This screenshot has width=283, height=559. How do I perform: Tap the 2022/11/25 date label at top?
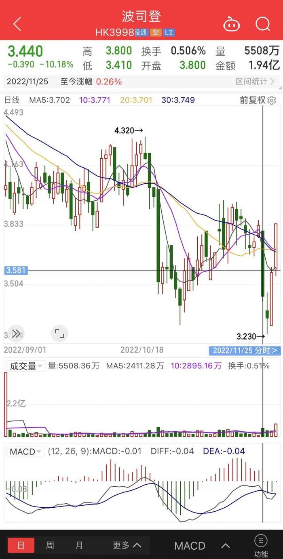[27, 82]
